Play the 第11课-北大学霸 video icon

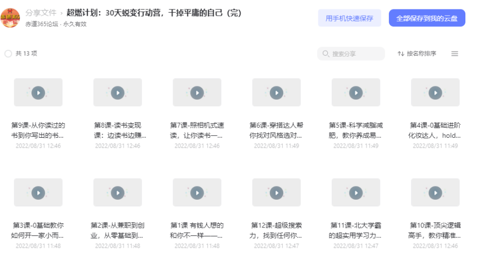click(x=356, y=193)
